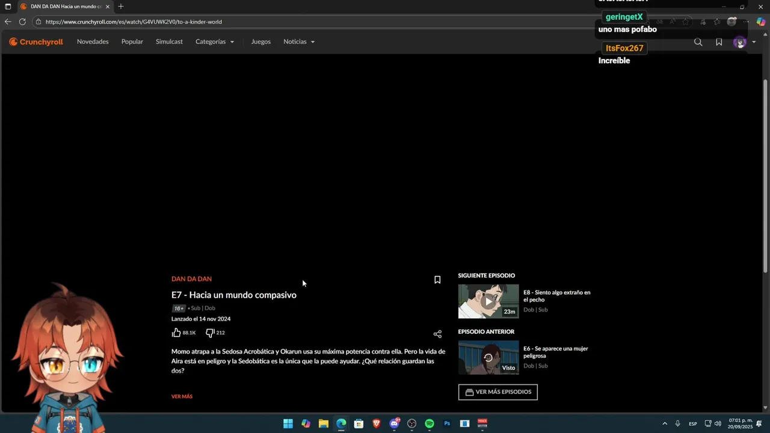Reload the page with refresh icon

point(22,22)
